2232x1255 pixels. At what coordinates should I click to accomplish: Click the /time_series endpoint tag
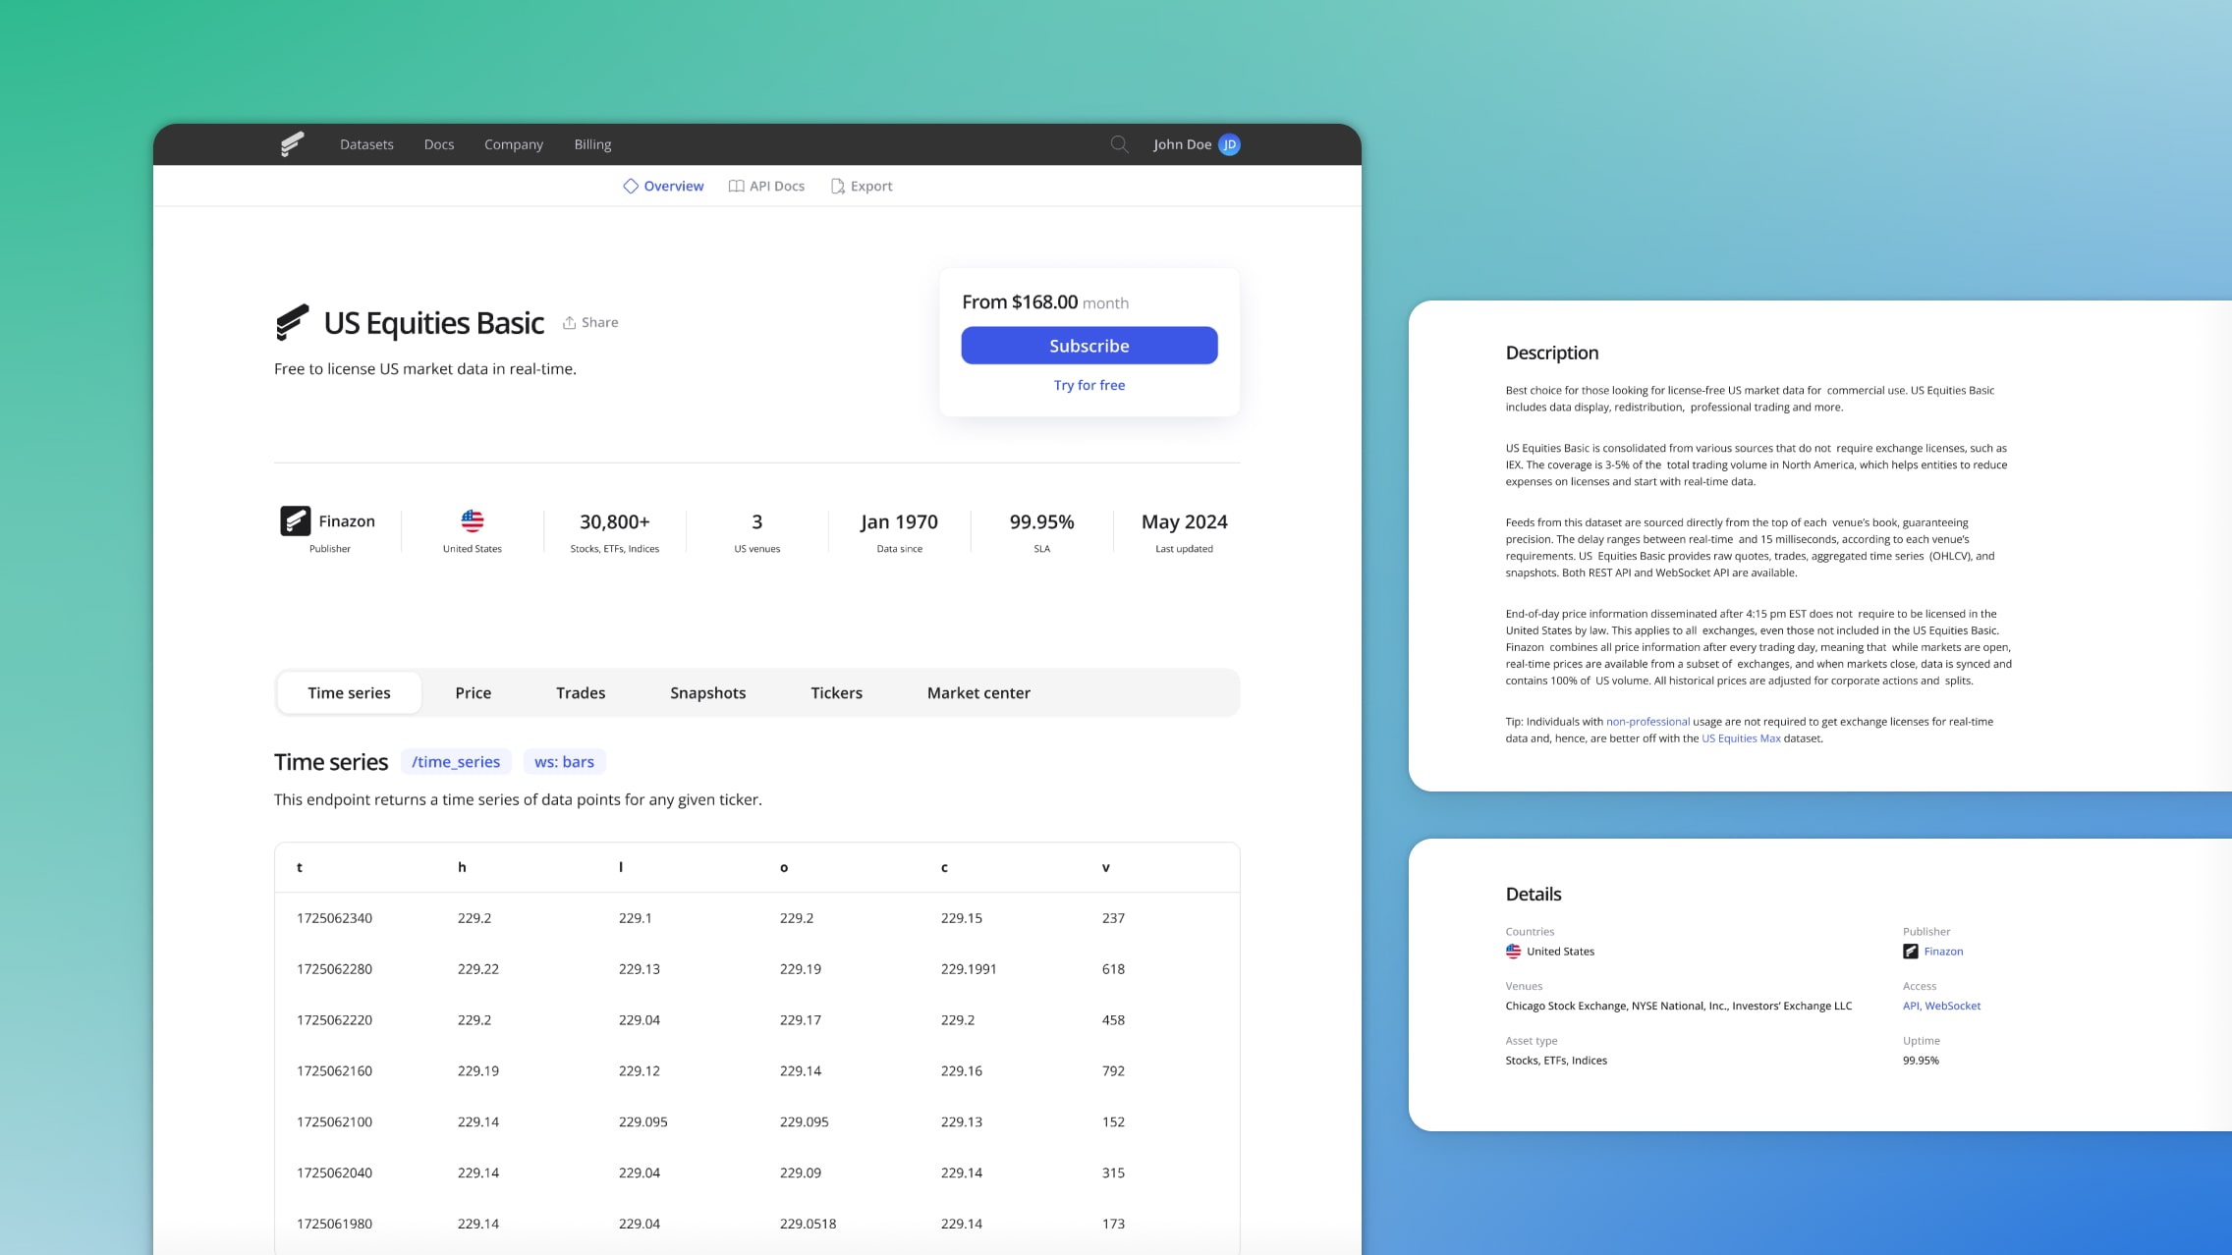456,761
